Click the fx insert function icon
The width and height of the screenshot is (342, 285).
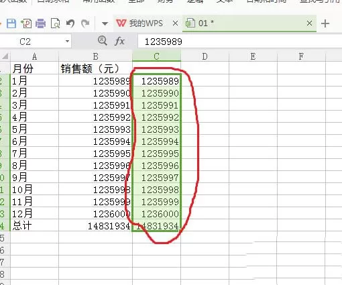(119, 41)
